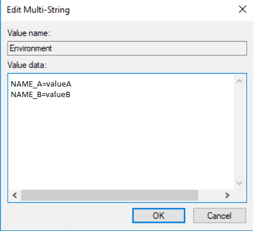This screenshot has width=253, height=231.
Task: Dismiss the dialog with Cancel
Action: tap(220, 216)
